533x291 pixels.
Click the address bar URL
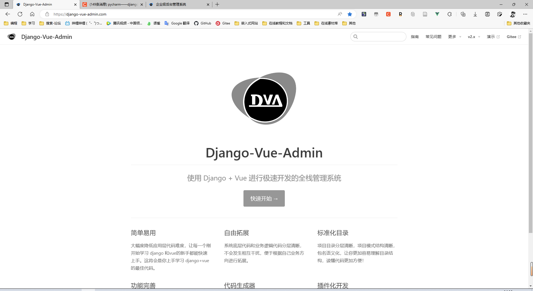[80, 14]
